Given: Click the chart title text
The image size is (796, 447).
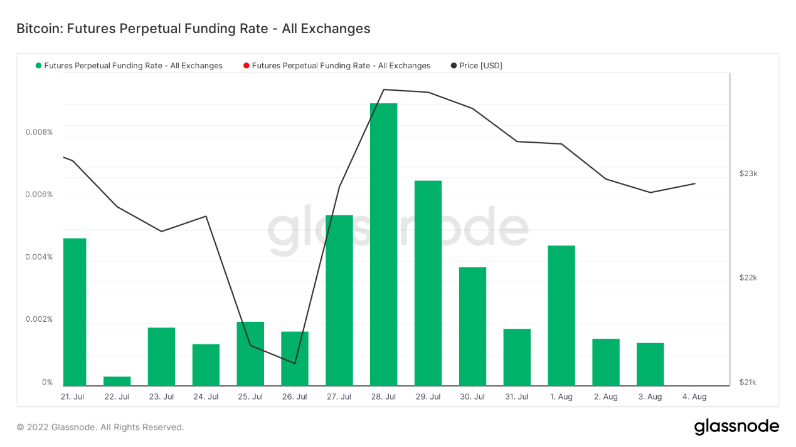Looking at the screenshot, I should click(193, 29).
